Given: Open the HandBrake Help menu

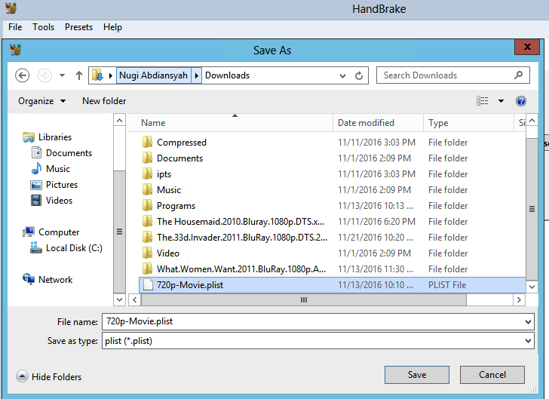Looking at the screenshot, I should tap(112, 27).
